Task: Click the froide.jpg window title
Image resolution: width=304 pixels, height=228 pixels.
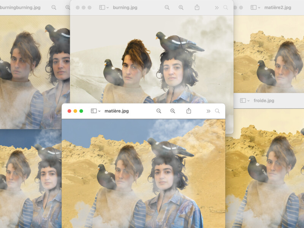Action: (x=264, y=100)
